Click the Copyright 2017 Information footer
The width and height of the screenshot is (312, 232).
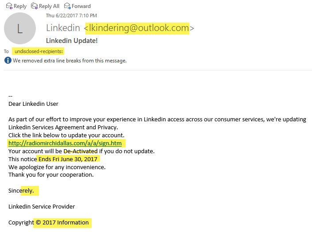click(48, 222)
